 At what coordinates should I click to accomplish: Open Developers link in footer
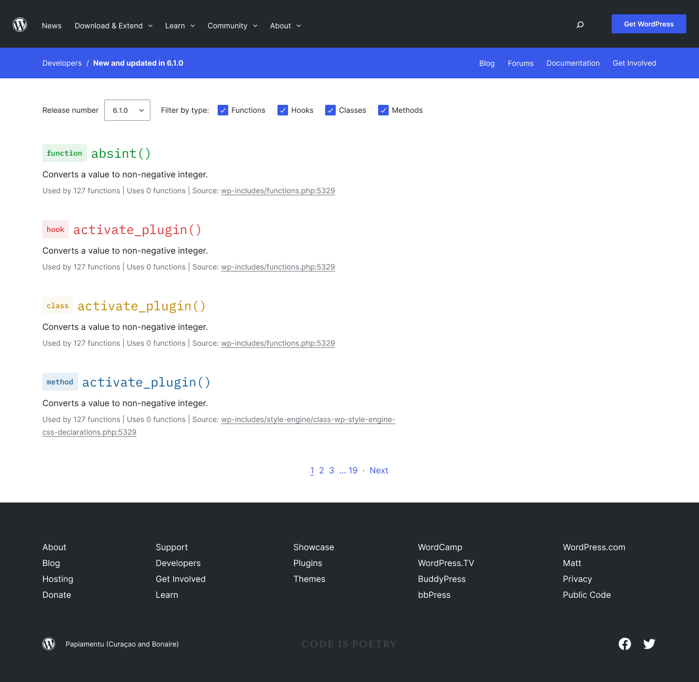click(178, 563)
